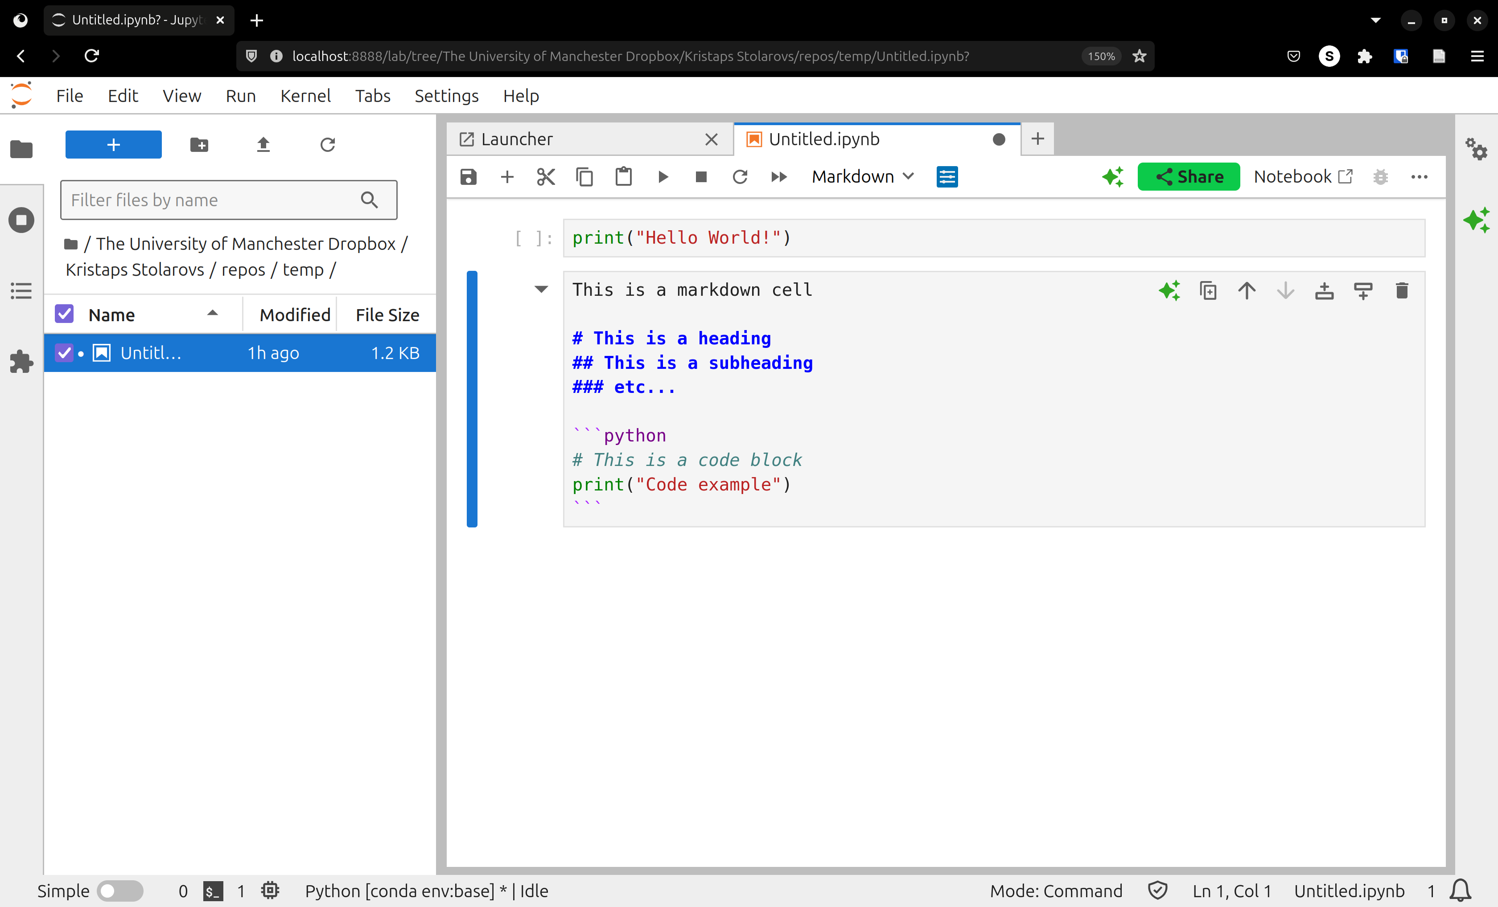
Task: Enable the debugger bug icon
Action: [1381, 177]
